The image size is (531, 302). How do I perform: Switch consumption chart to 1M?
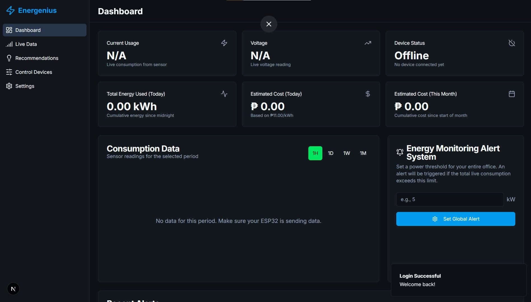point(363,153)
